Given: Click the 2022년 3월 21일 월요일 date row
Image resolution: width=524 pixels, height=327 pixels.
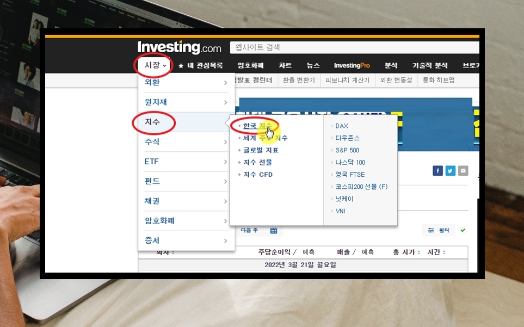Looking at the screenshot, I should pos(303,265).
